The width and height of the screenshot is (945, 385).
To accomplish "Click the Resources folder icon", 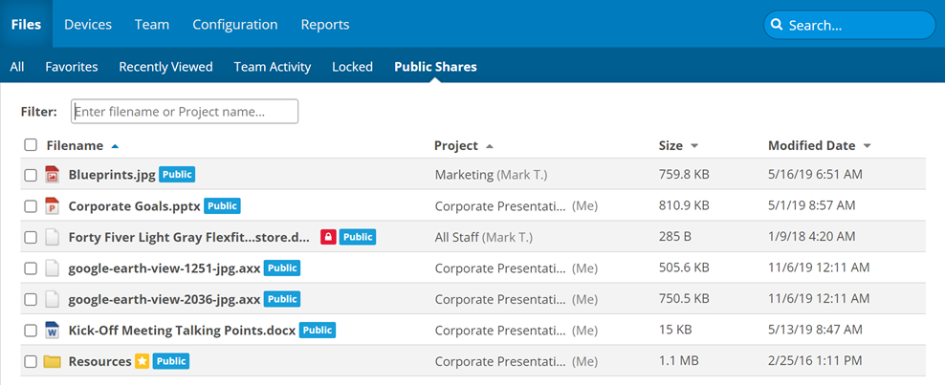I will click(x=52, y=362).
